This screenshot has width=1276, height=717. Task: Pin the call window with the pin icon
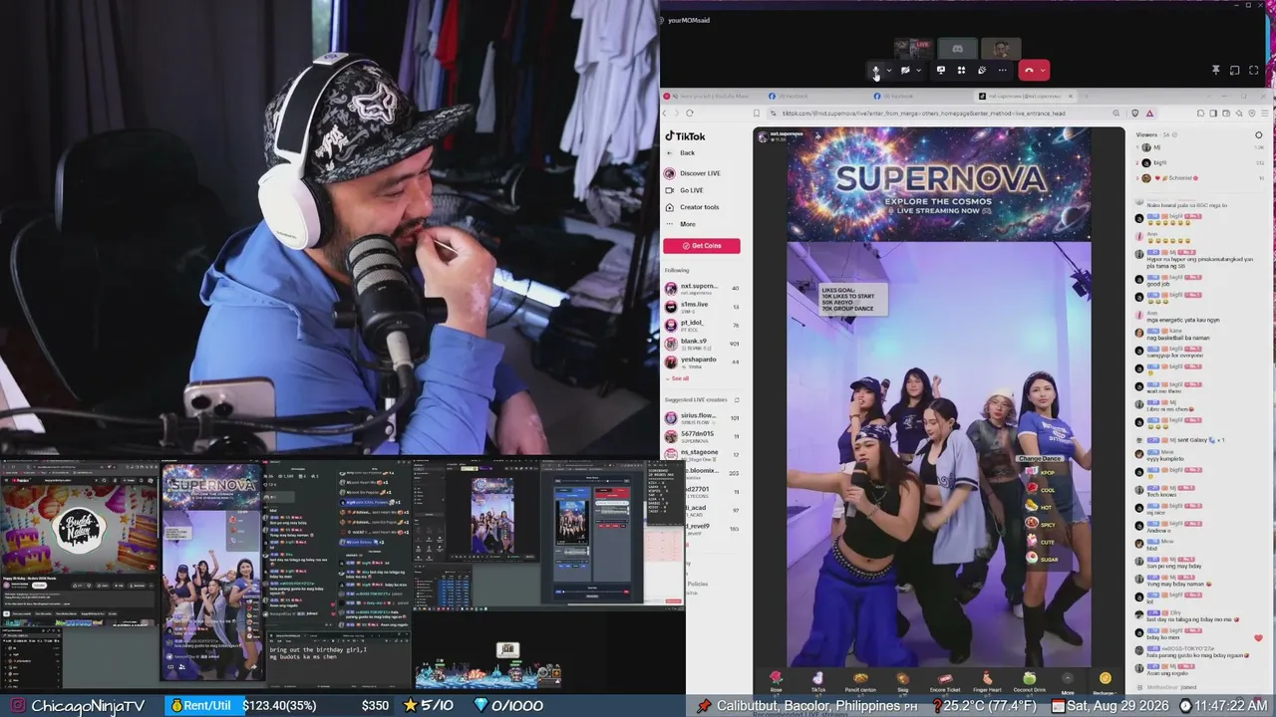[1215, 71]
